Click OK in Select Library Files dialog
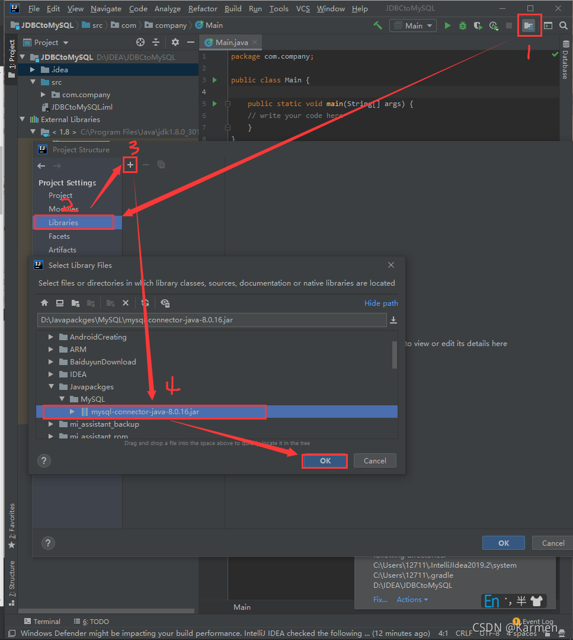This screenshot has height=640, width=573. click(x=325, y=461)
